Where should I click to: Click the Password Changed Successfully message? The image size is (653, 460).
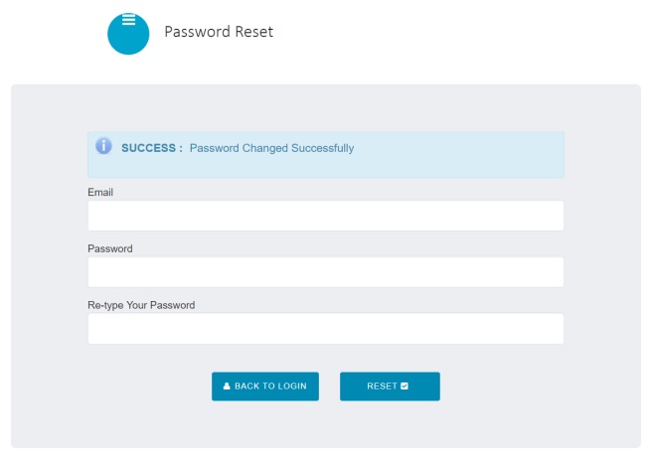click(x=271, y=148)
